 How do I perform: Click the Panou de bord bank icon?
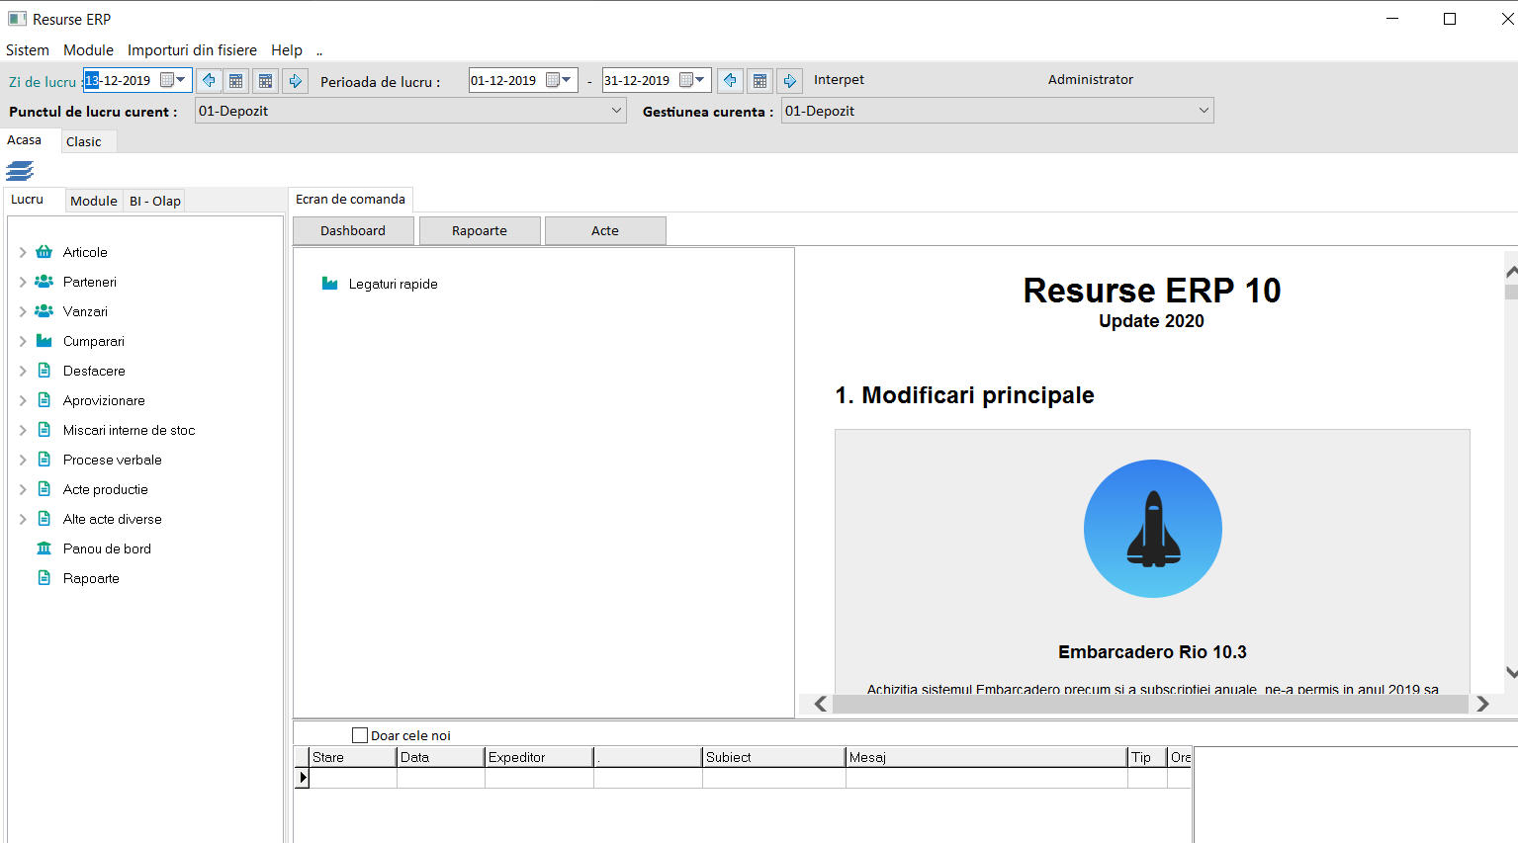click(x=44, y=548)
